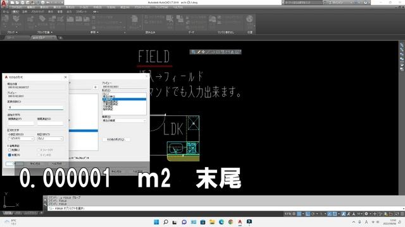
Task: Click the conversion factor input field
Action: (x=35, y=107)
